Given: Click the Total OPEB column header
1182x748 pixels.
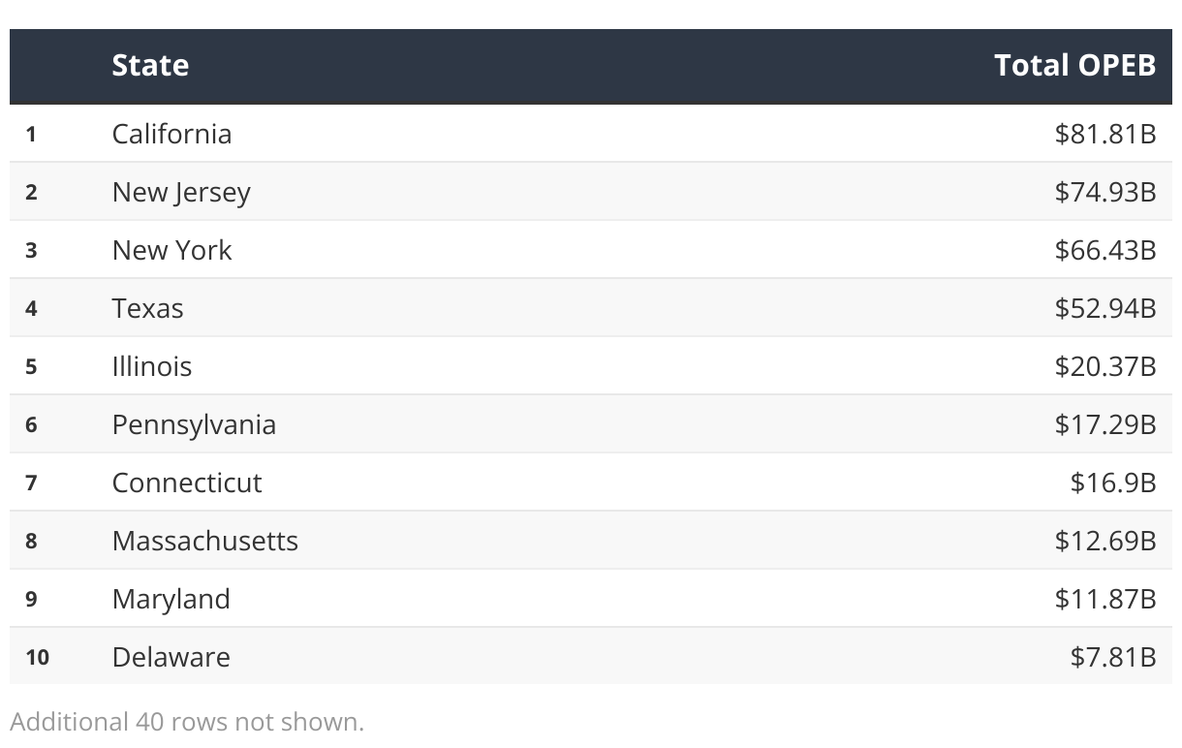Looking at the screenshot, I should pyautogui.click(x=1074, y=65).
